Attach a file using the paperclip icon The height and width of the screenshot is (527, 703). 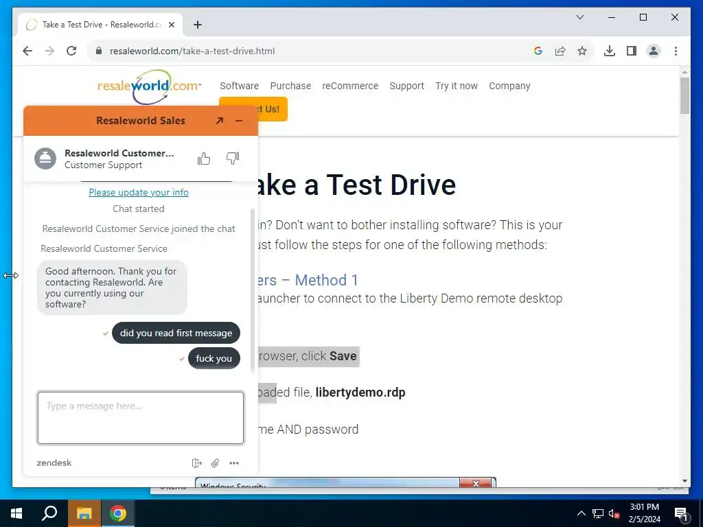(x=215, y=463)
